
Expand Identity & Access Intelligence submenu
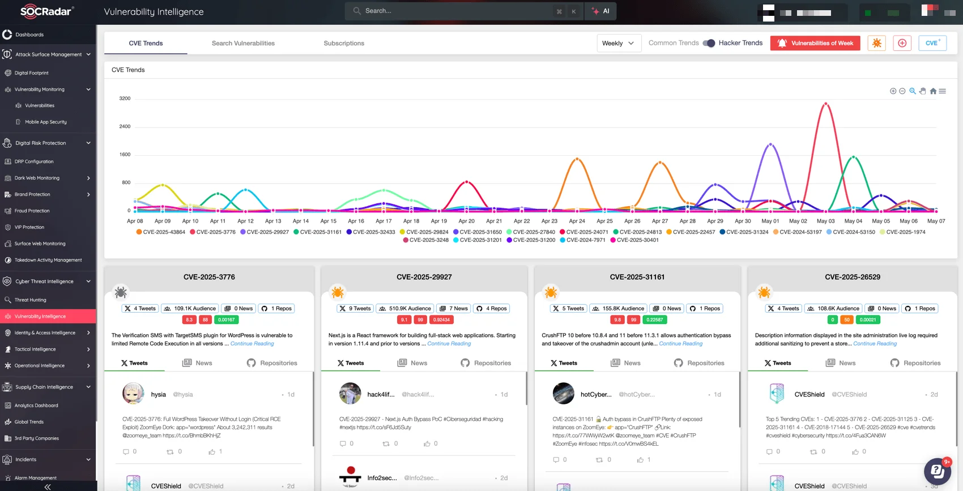point(88,333)
